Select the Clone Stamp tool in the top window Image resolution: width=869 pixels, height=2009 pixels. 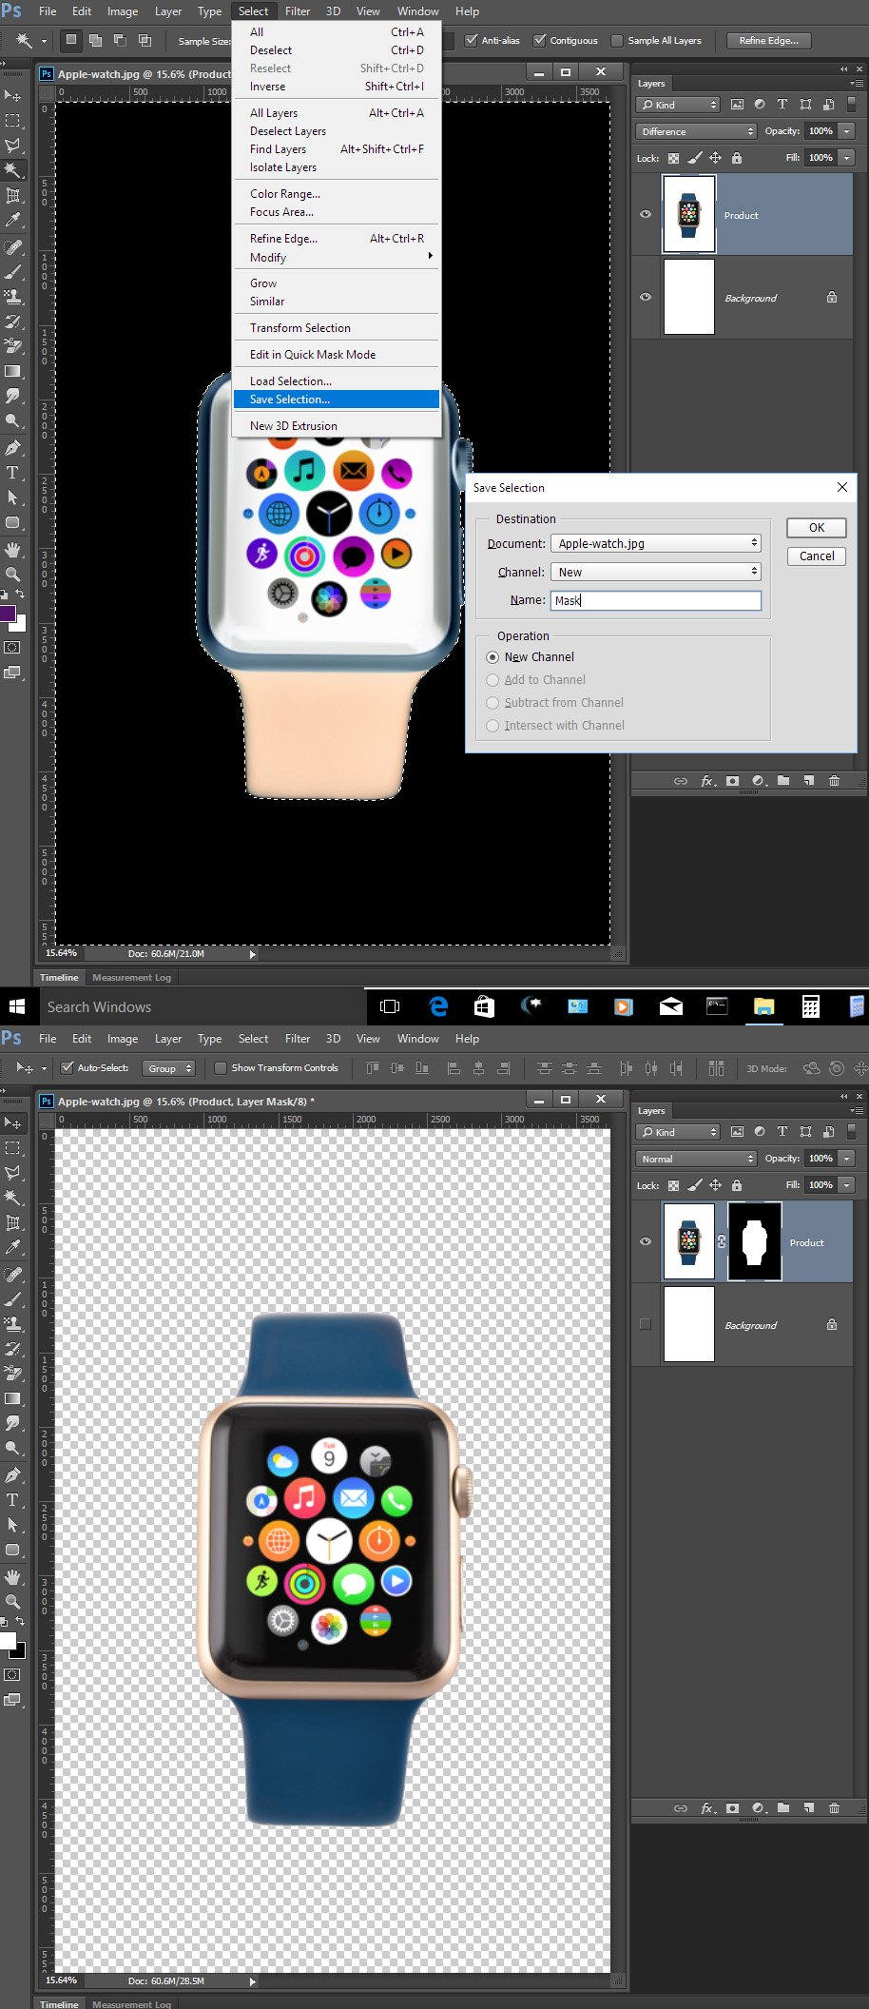[12, 297]
